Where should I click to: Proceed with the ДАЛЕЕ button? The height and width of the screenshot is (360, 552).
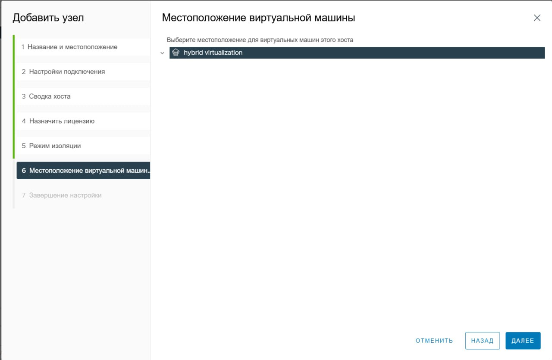pos(523,341)
